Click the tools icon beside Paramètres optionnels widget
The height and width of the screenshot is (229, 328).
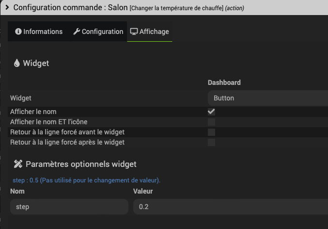point(18,164)
